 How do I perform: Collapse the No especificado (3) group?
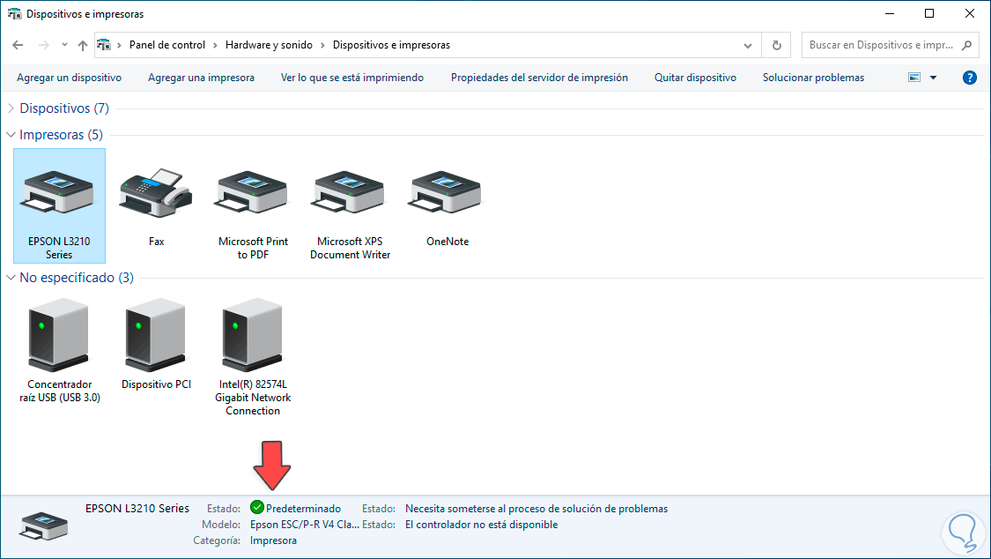(x=11, y=278)
